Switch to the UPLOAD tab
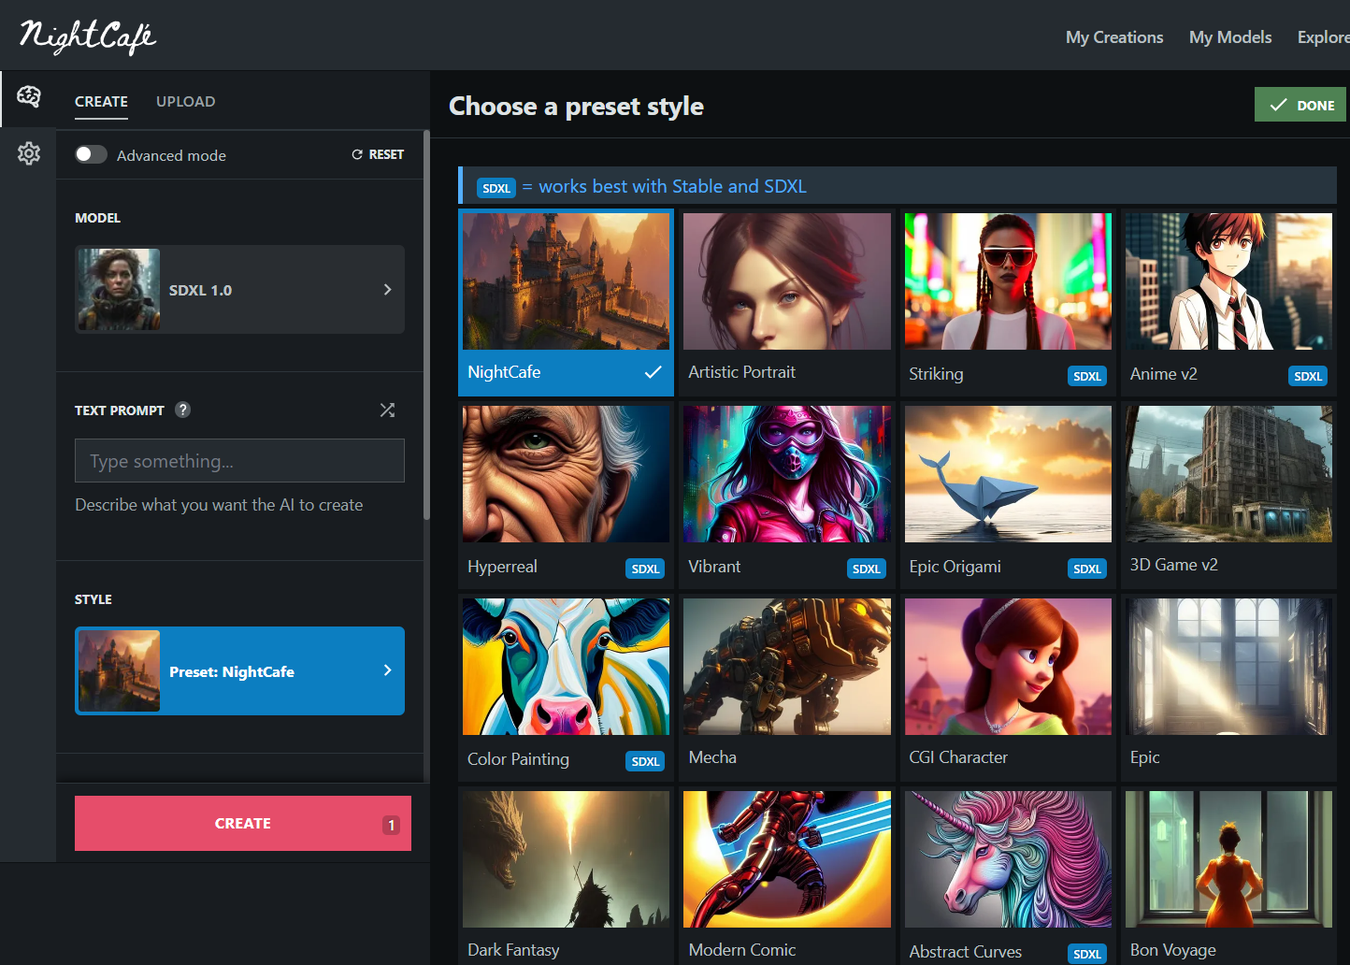The height and width of the screenshot is (965, 1350). point(185,102)
